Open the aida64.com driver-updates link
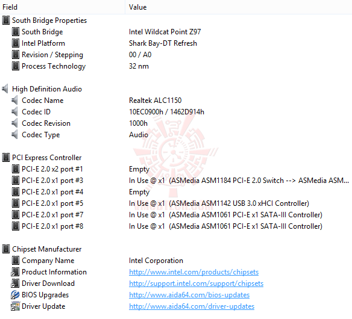 tap(192, 306)
